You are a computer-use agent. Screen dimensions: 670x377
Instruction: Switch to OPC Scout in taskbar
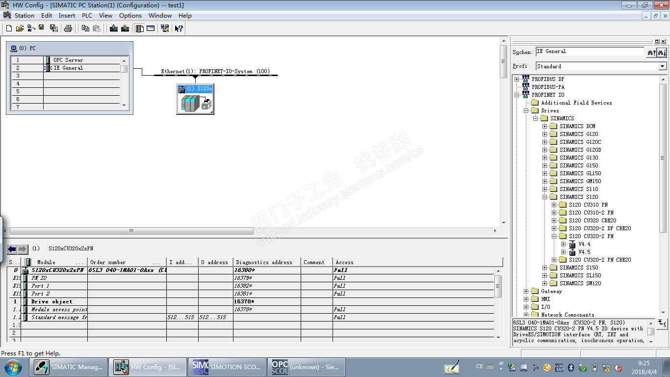[x=307, y=367]
